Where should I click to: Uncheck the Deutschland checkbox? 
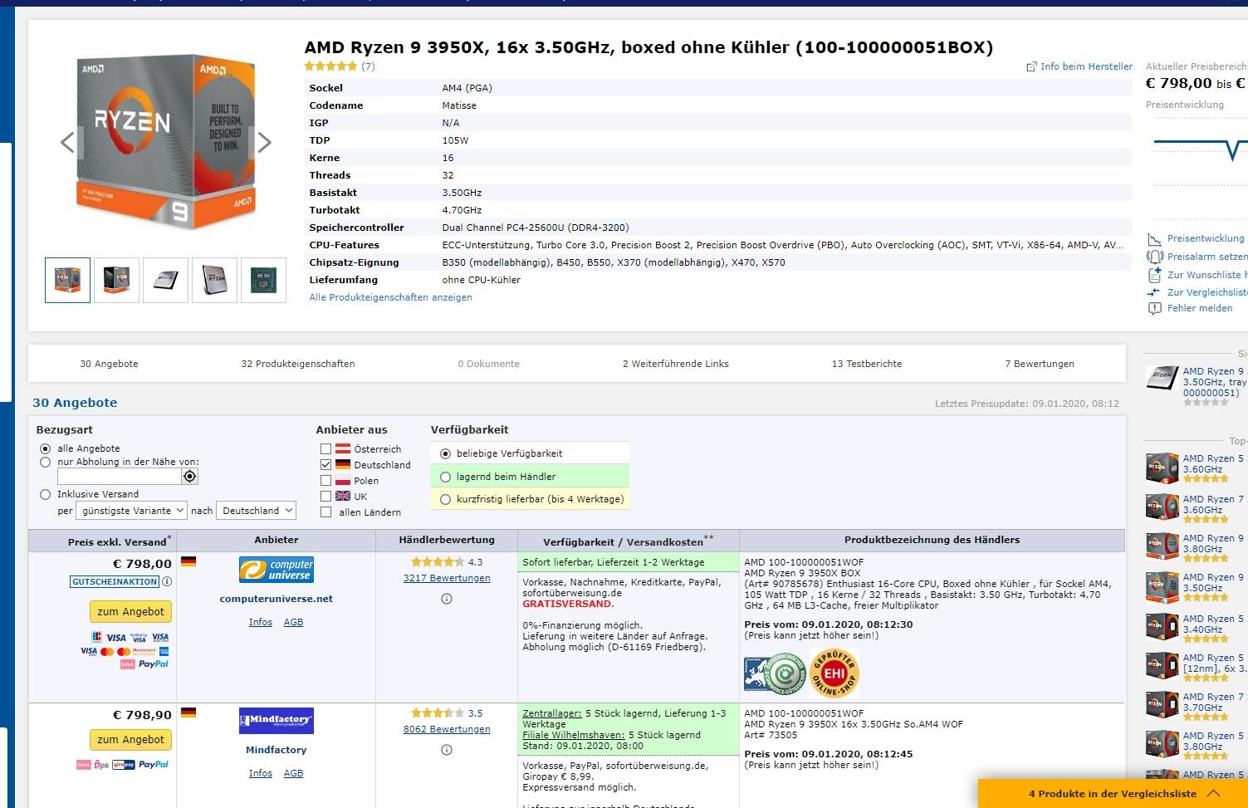(326, 465)
